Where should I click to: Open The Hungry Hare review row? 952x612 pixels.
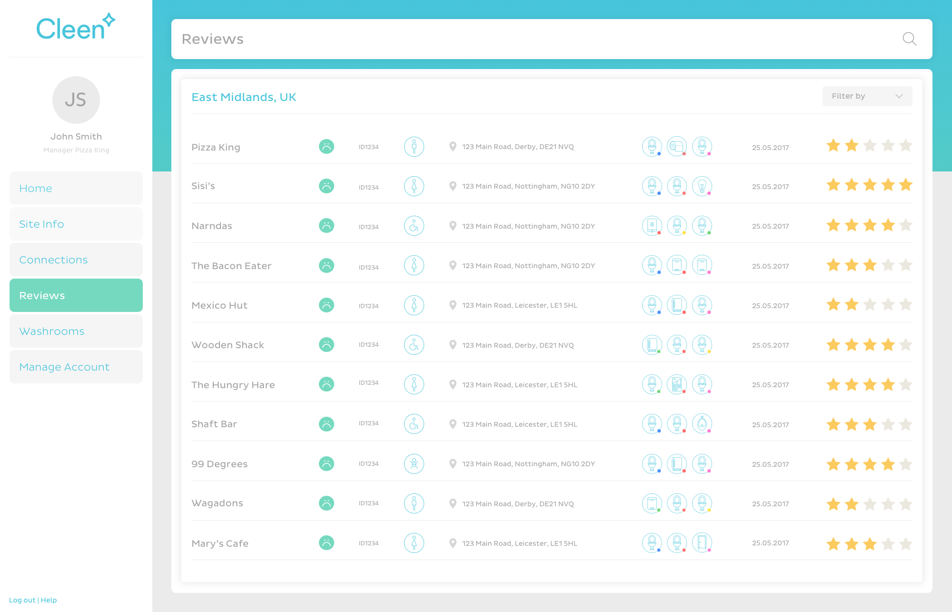[x=233, y=385]
